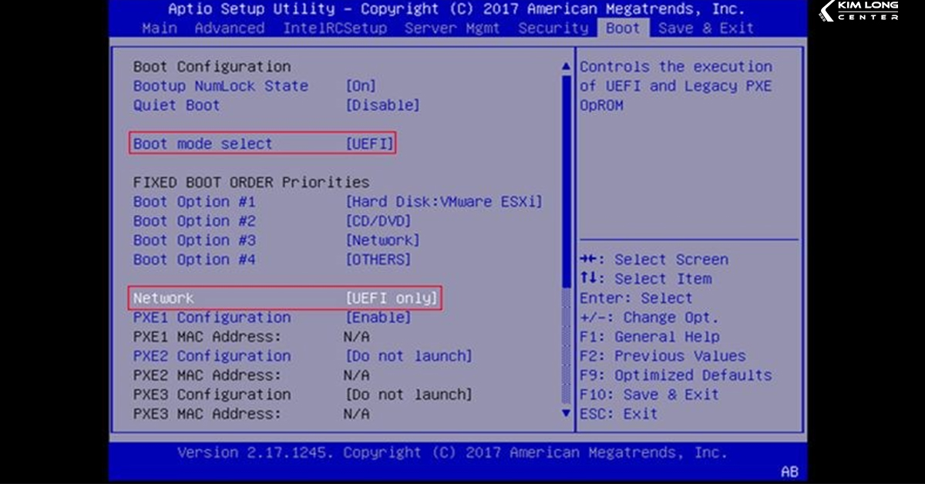925x484 pixels.
Task: Select the Security tab
Action: point(553,29)
